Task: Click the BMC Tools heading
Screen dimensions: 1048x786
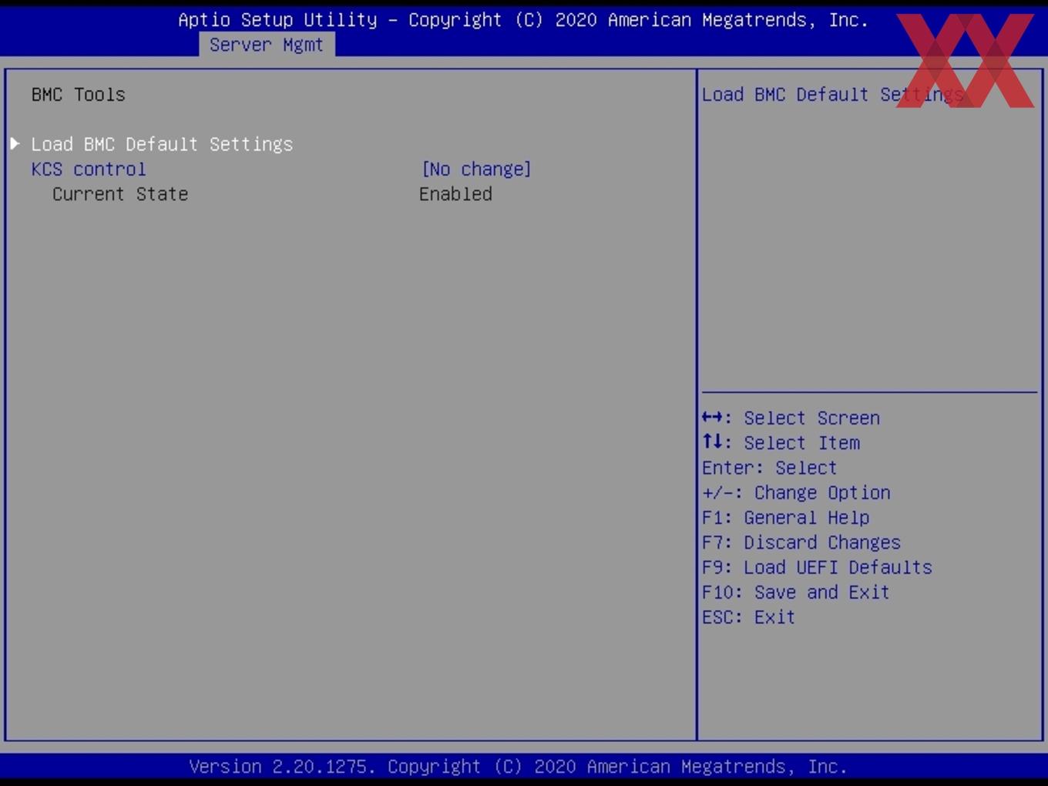Action: pos(78,95)
